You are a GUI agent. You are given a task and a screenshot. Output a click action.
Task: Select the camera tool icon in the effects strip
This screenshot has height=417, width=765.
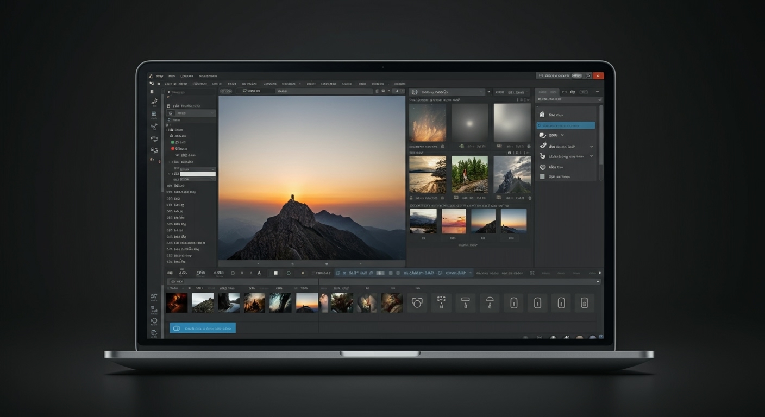click(417, 303)
